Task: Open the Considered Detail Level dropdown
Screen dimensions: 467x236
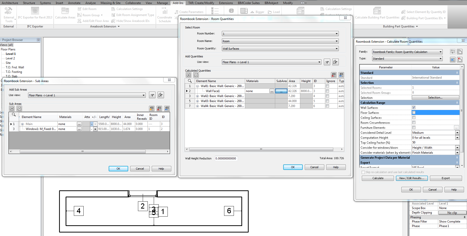Action: 457,132
